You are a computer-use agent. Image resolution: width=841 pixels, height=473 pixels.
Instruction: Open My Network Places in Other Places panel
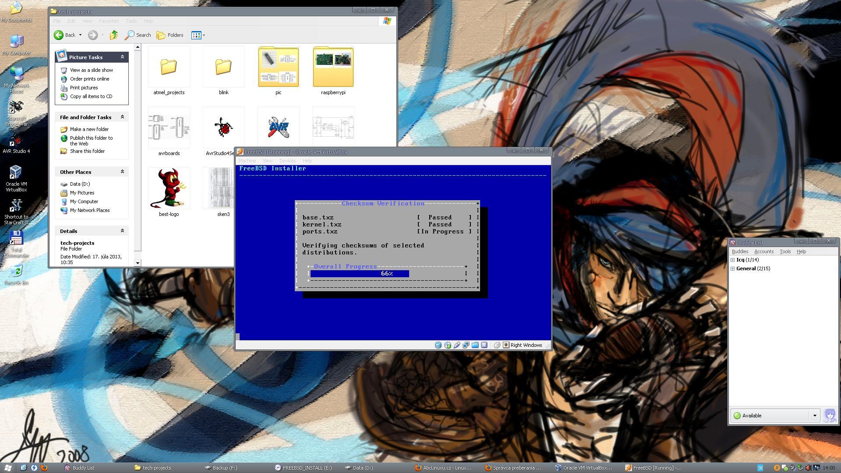pos(89,210)
